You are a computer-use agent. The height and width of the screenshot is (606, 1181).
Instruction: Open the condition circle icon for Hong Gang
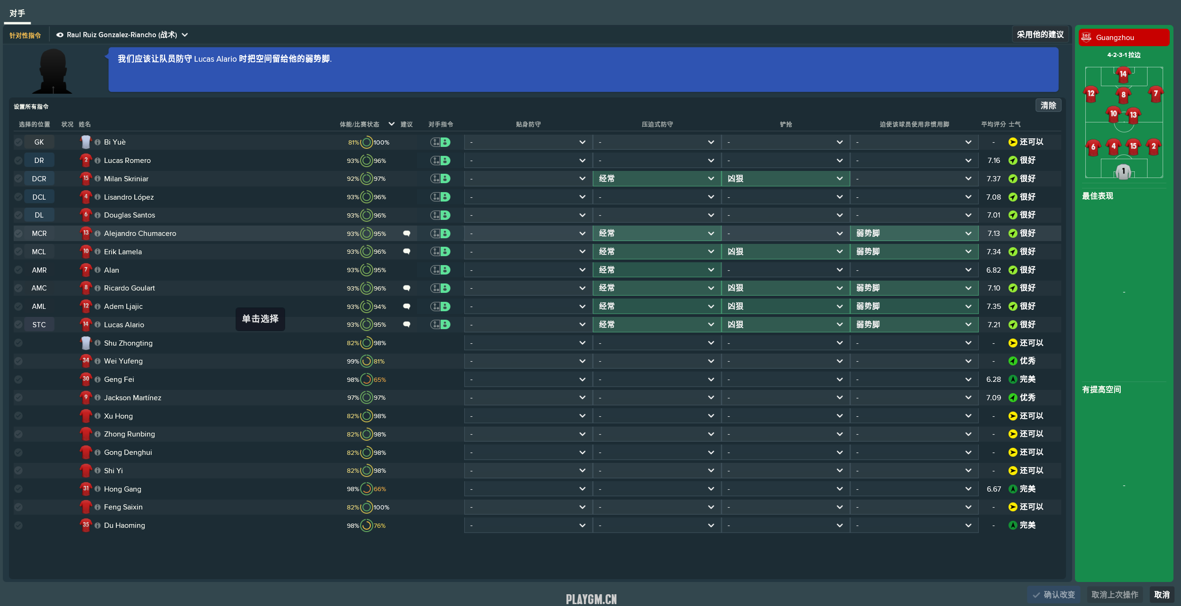click(x=367, y=489)
